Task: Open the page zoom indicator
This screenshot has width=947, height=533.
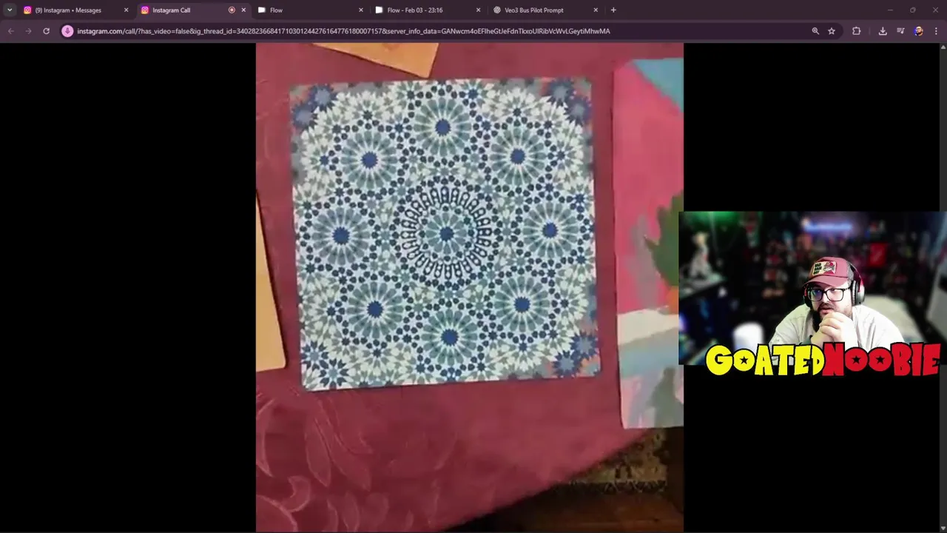Action: pos(815,31)
